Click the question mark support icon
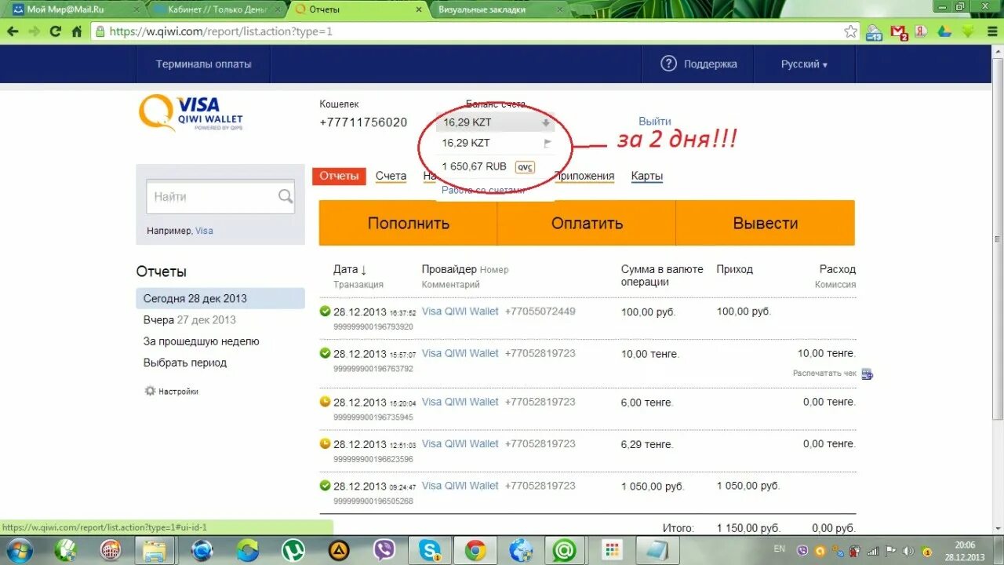 coord(668,64)
